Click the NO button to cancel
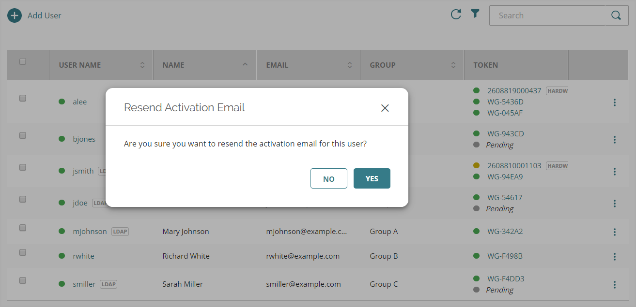This screenshot has width=636, height=307. coord(329,179)
